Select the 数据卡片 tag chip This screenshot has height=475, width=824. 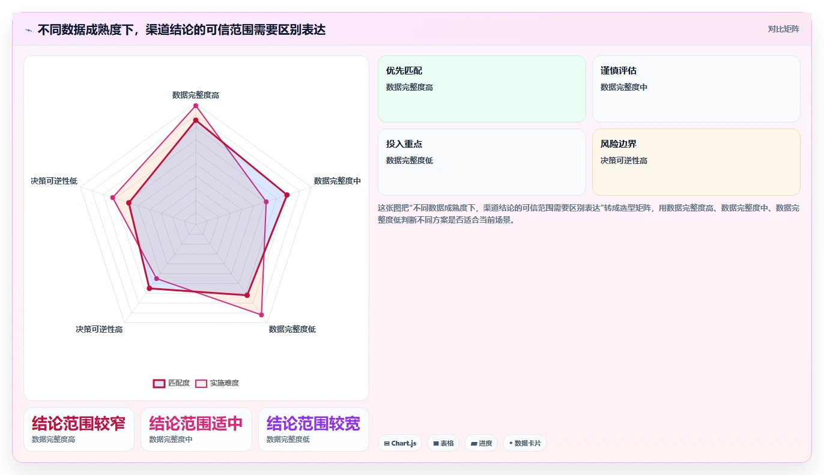click(525, 443)
